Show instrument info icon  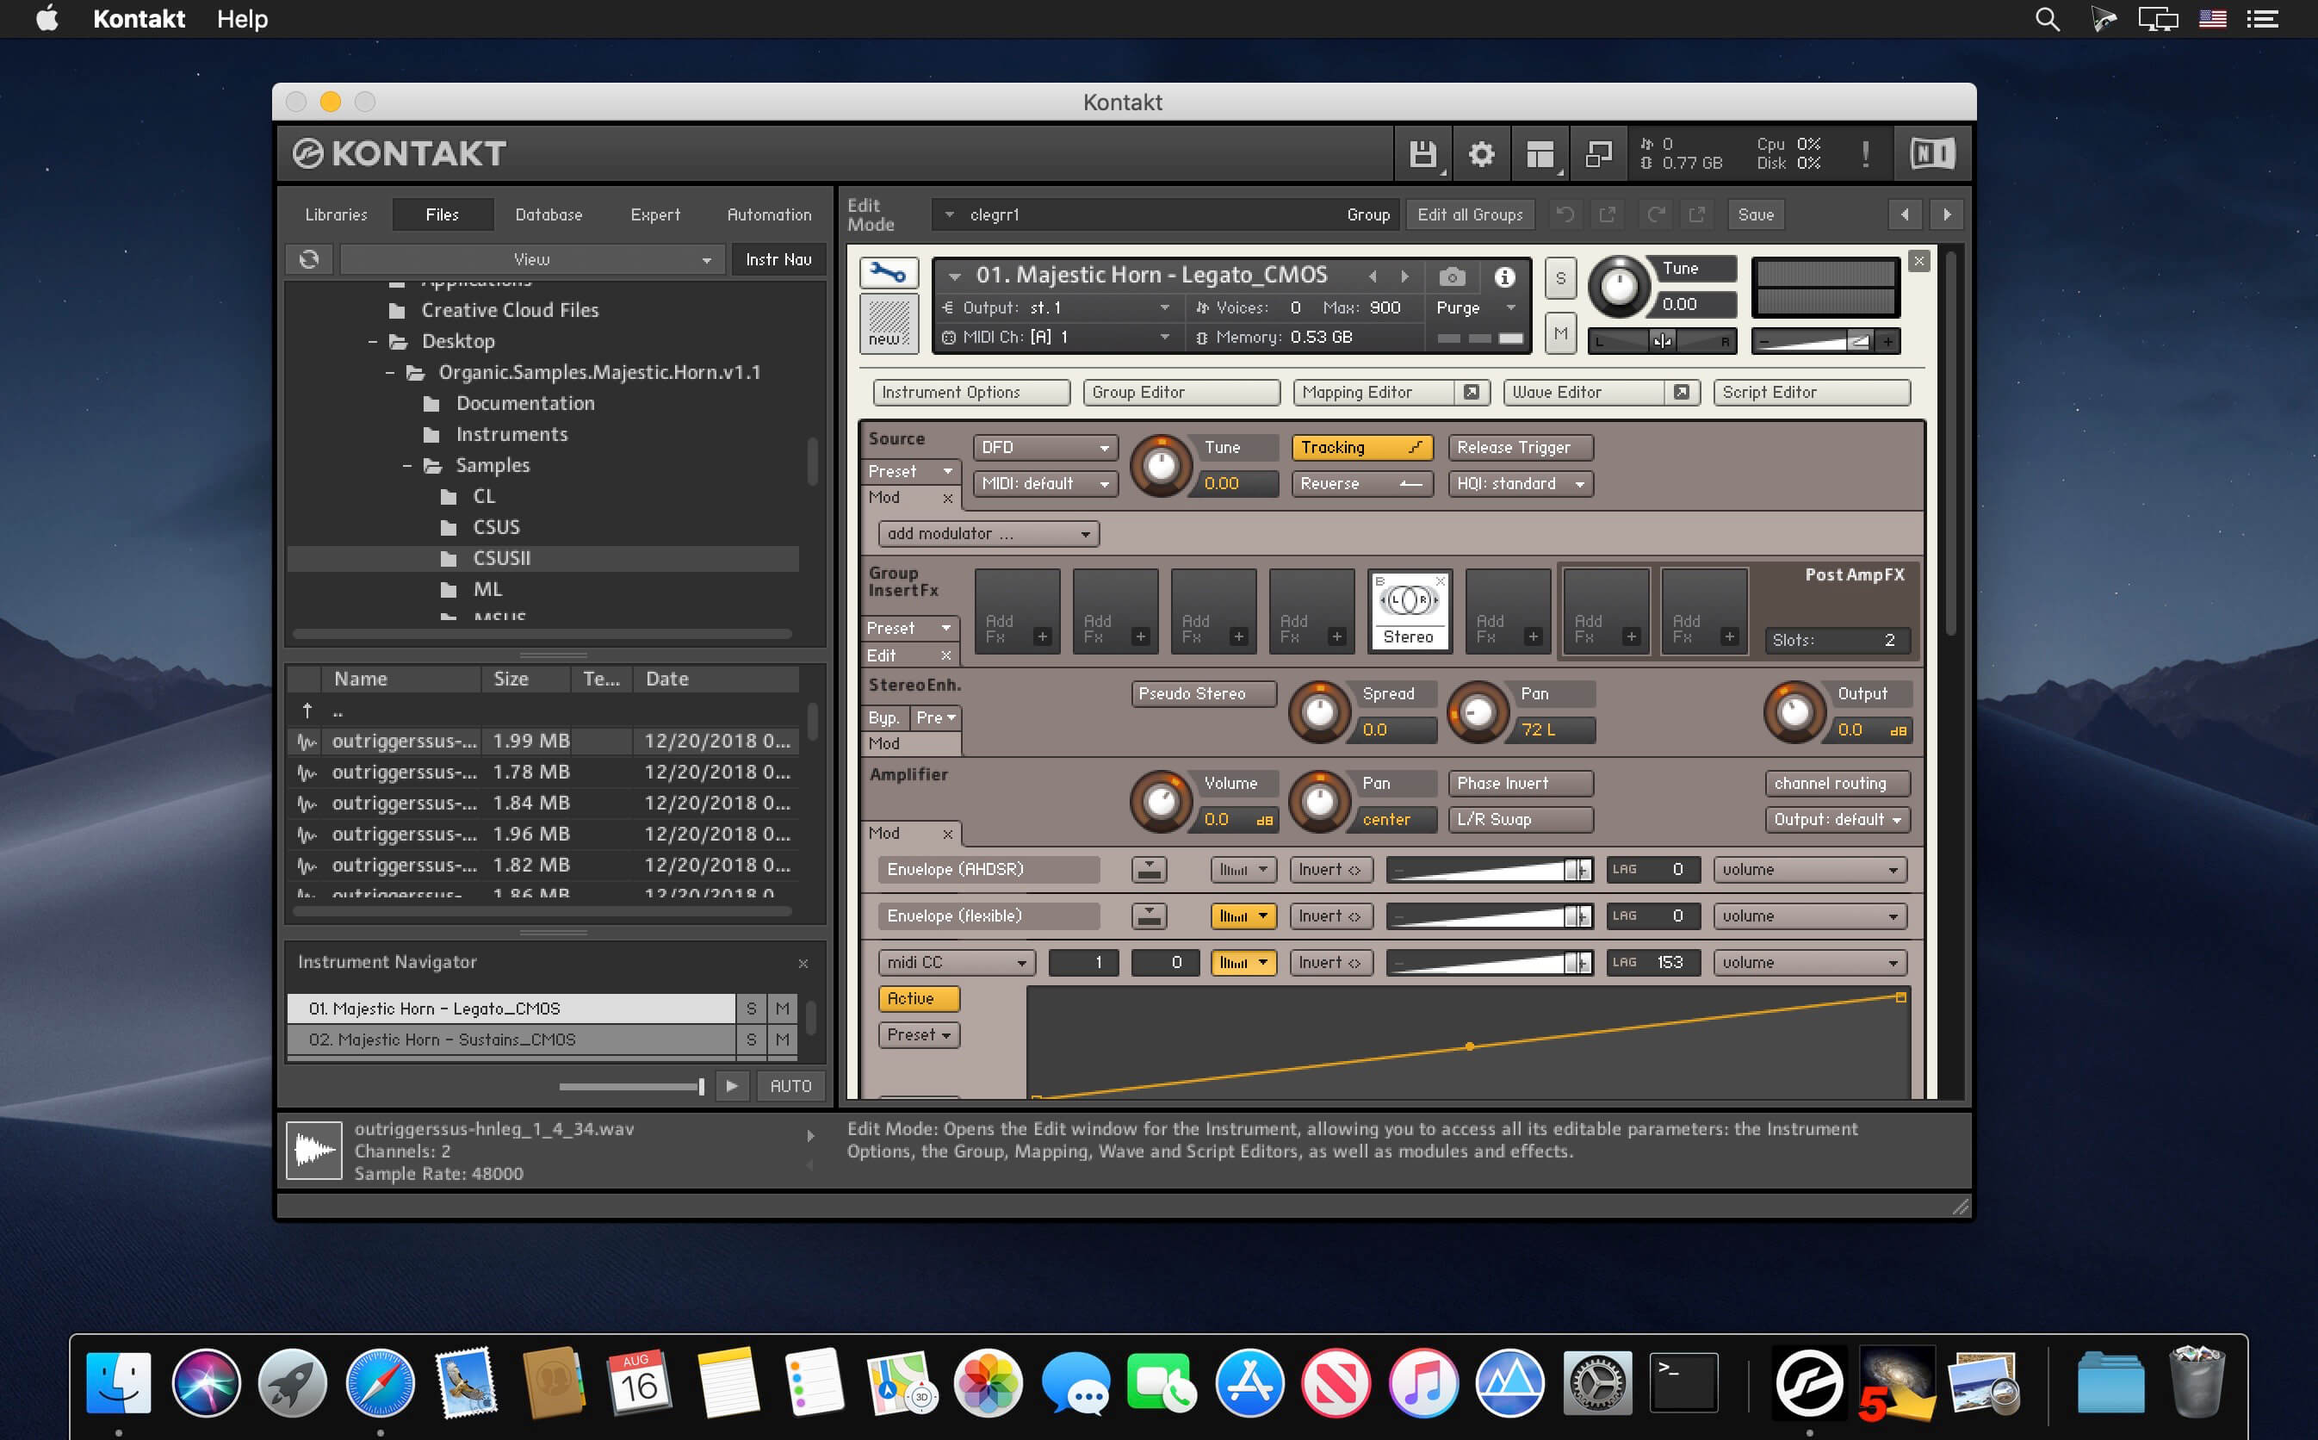pyautogui.click(x=1505, y=276)
